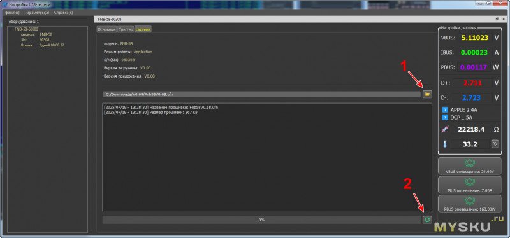This screenshot has width=510, height=238.
Task: Open the Справка(к) menu
Action: [x=63, y=13]
